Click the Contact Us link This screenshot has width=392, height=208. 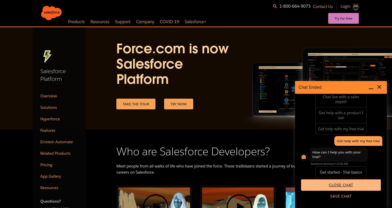(x=323, y=7)
